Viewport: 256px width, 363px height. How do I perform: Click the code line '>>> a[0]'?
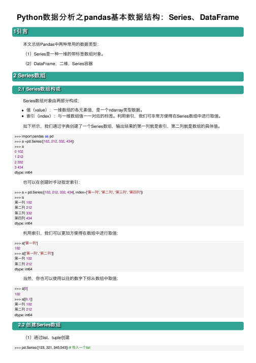pyautogui.click(x=21, y=289)
